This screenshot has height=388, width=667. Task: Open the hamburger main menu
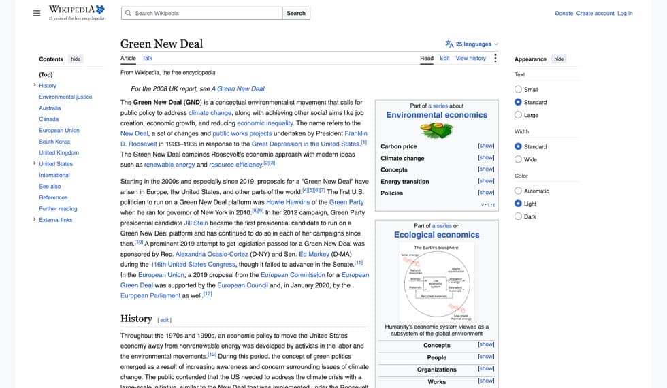37,13
